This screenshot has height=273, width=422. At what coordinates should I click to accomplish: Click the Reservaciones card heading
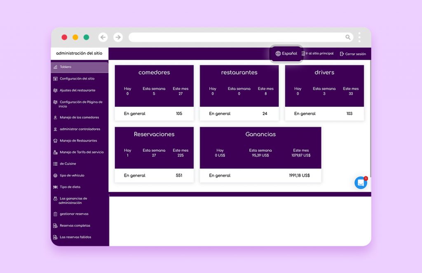tap(154, 134)
